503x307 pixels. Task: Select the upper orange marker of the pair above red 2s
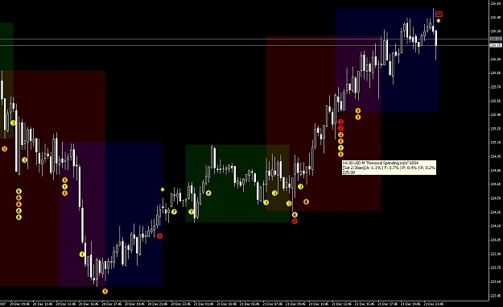[358, 110]
